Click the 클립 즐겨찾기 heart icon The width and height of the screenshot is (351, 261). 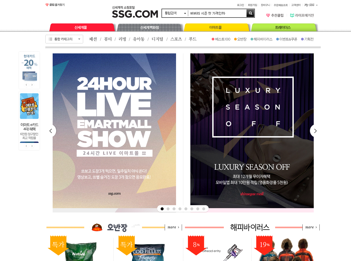coord(47,5)
